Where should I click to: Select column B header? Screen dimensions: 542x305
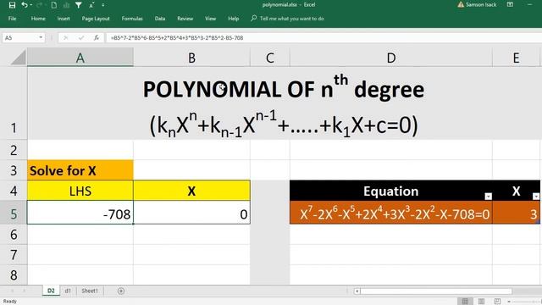click(x=191, y=58)
